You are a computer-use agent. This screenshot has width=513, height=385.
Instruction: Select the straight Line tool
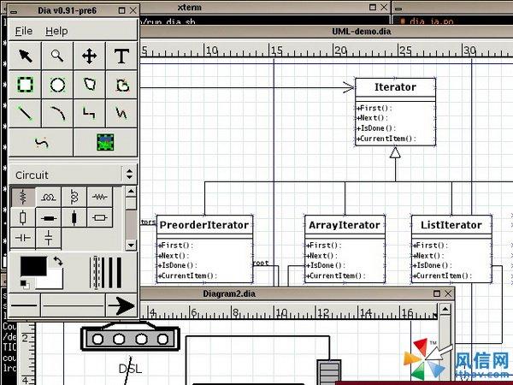25,113
